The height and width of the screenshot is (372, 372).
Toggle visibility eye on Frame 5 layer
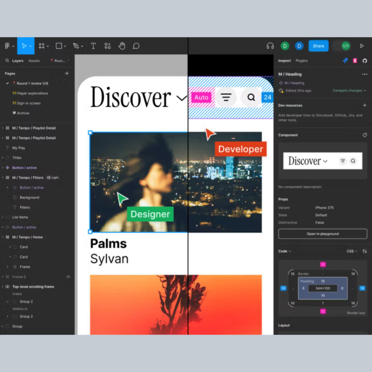click(68, 277)
